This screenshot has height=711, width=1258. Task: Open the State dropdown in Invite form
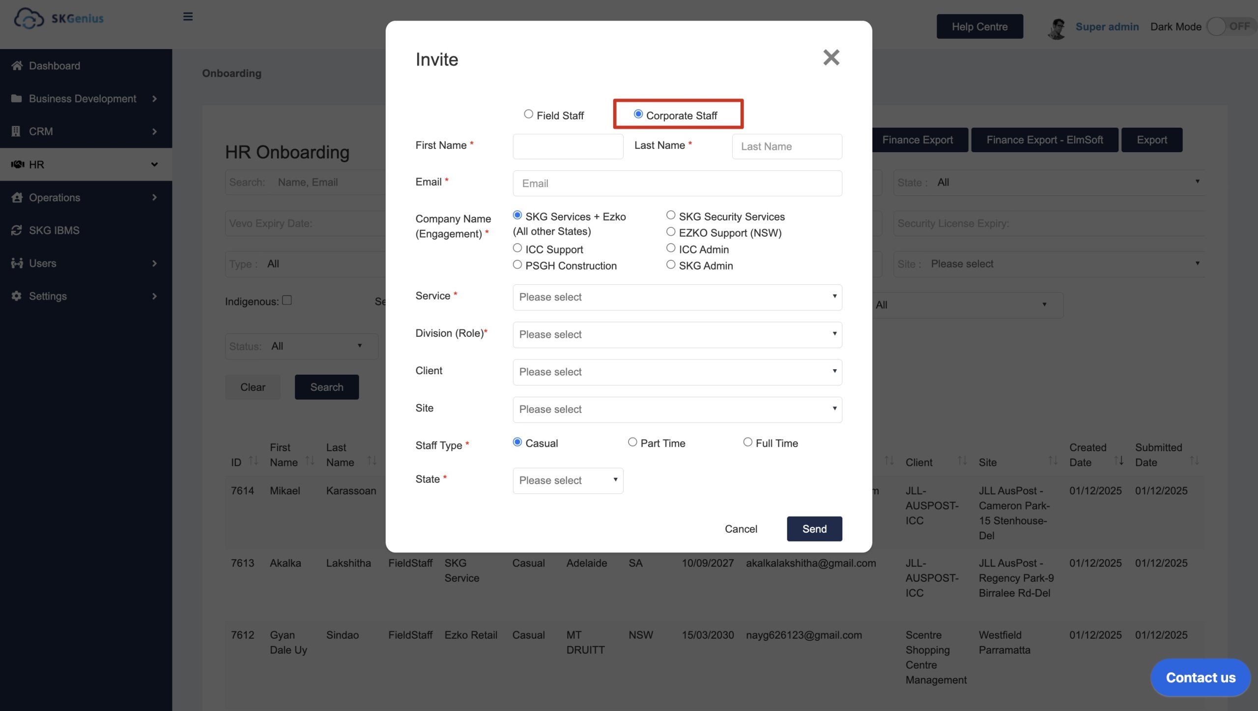pos(568,480)
